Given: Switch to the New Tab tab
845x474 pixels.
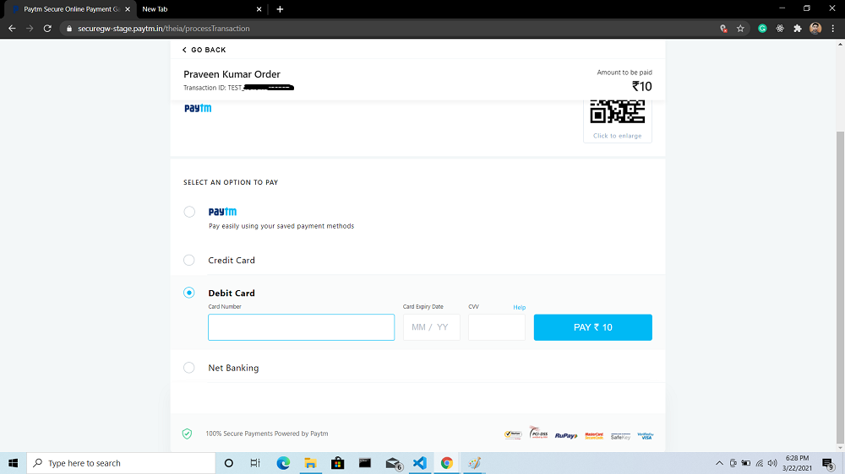Looking at the screenshot, I should (x=199, y=9).
